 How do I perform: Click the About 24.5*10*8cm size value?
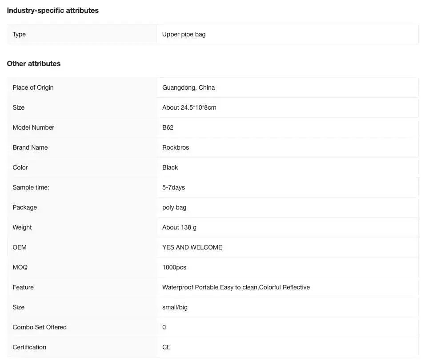[x=189, y=107]
